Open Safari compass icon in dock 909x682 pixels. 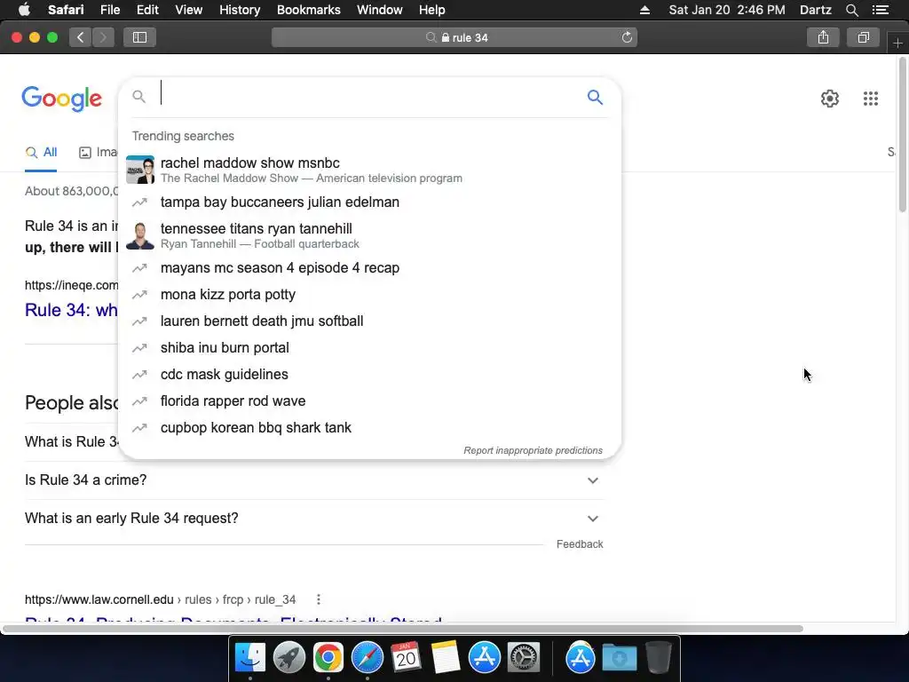pyautogui.click(x=367, y=658)
